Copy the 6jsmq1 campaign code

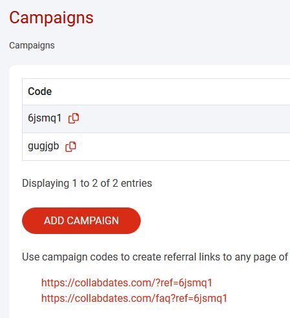click(74, 118)
